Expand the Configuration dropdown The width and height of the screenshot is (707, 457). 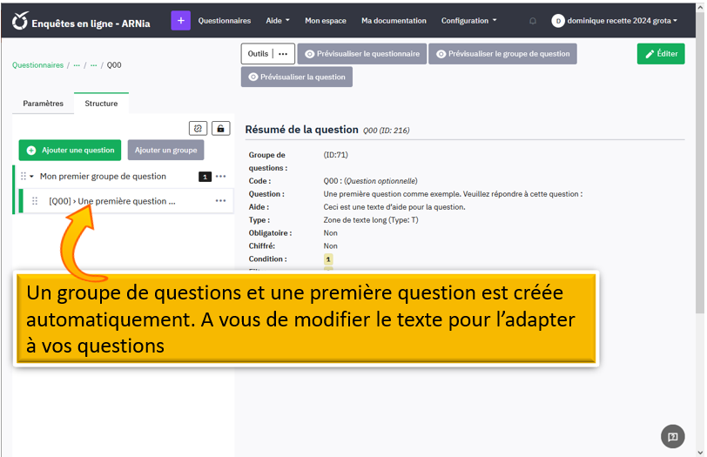tap(468, 21)
